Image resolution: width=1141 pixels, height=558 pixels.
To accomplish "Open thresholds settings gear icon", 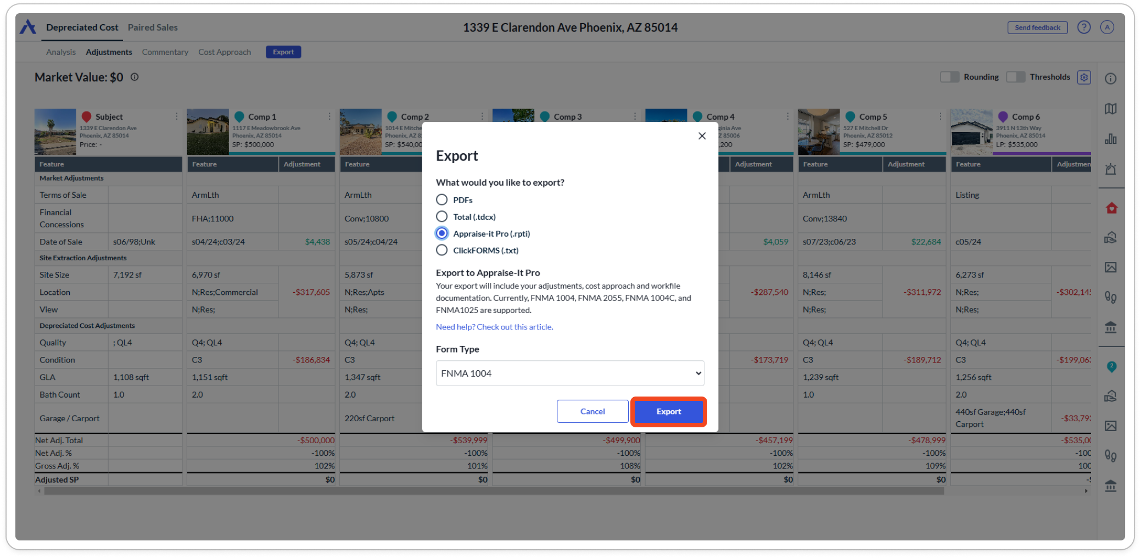I will pyautogui.click(x=1084, y=77).
